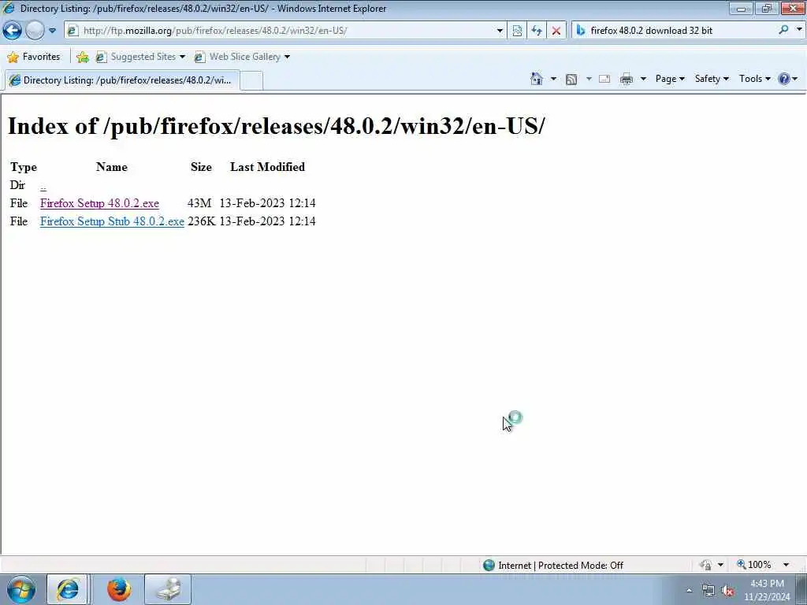Add page to Favorites bar icon

click(x=82, y=57)
